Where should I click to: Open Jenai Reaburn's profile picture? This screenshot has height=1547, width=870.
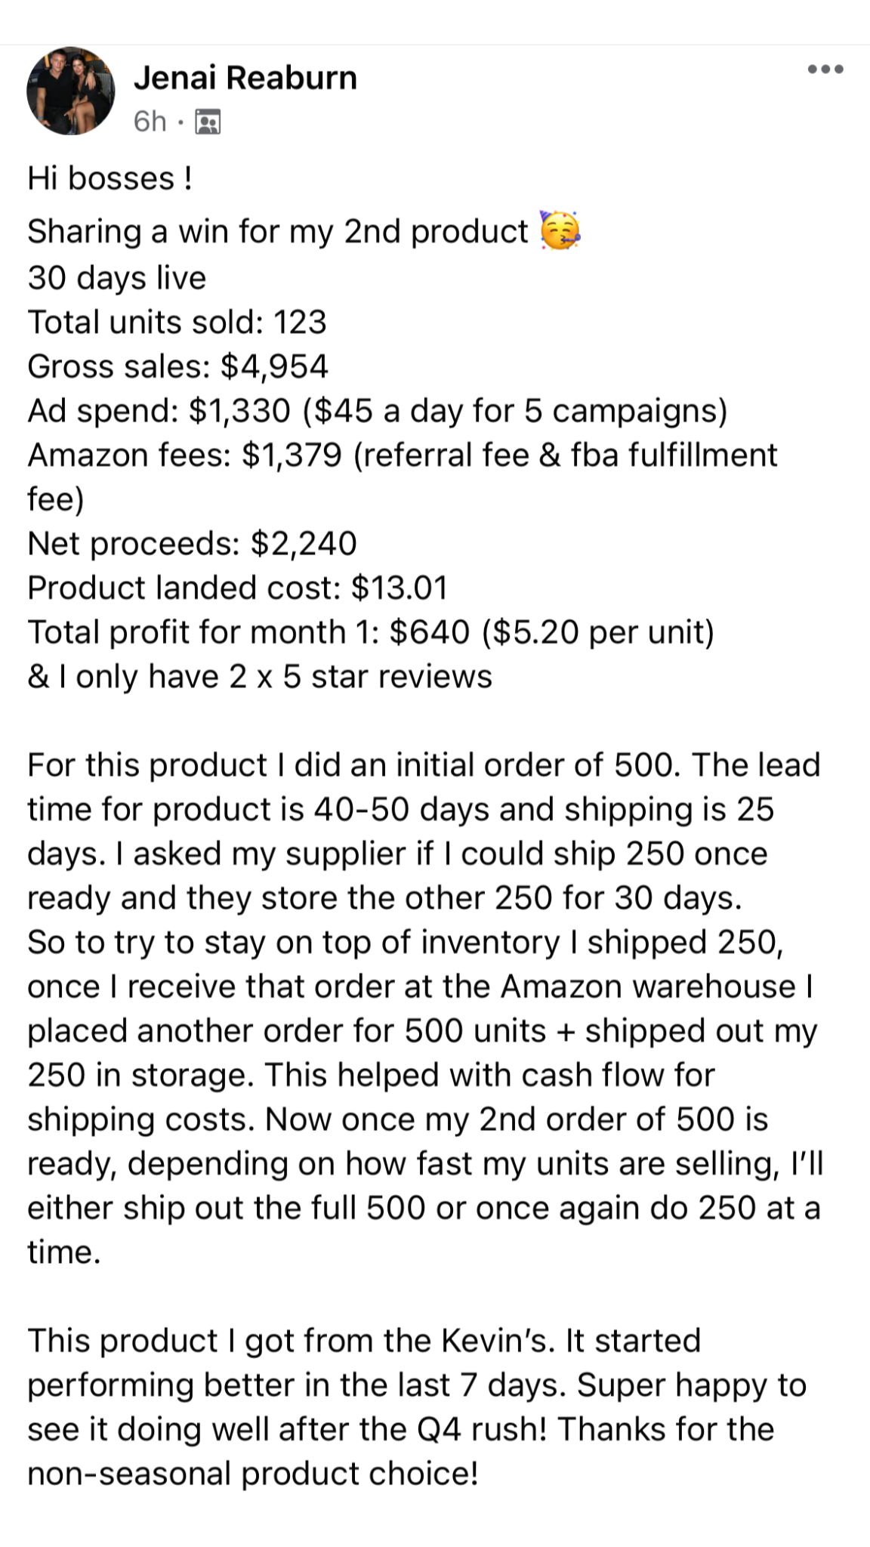(70, 91)
